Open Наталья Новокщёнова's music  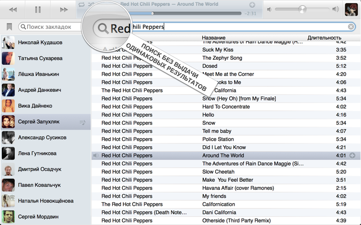tap(46, 201)
